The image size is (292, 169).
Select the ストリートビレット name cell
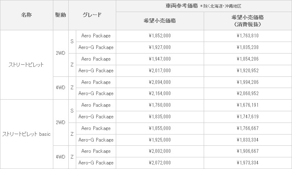click(x=26, y=65)
